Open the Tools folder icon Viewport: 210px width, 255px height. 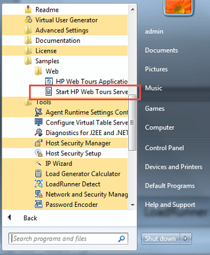[x=28, y=102]
